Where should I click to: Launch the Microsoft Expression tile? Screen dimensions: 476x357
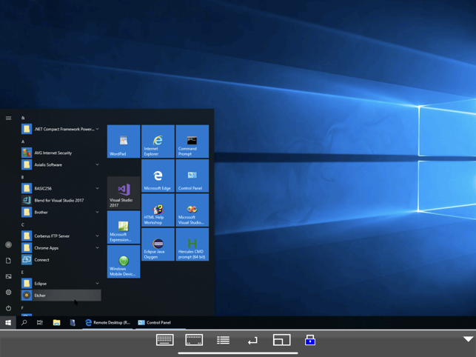point(124,227)
